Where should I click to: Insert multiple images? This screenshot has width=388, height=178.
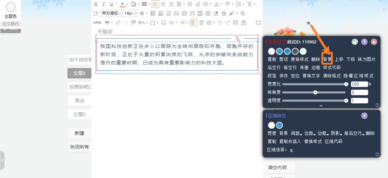tap(184, 13)
